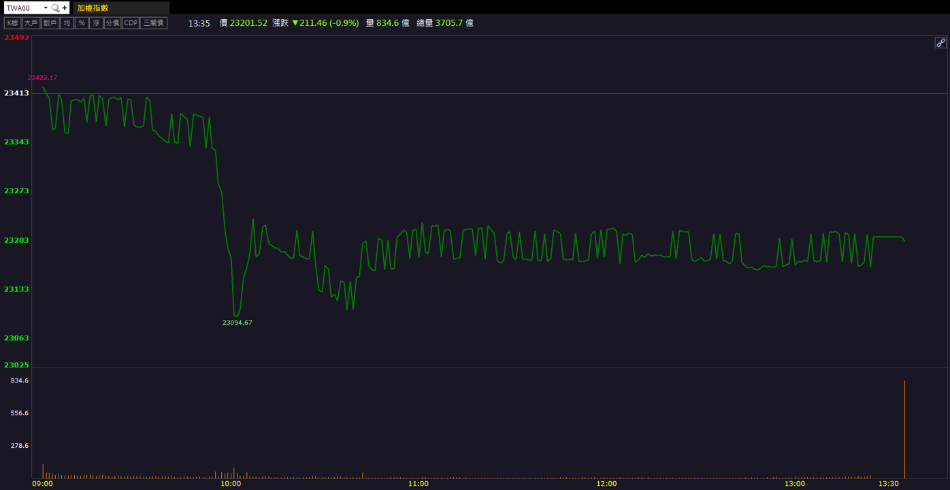Screen dimensions: 950x490
Task: Click the 23063 axis label
Action: pos(17,338)
